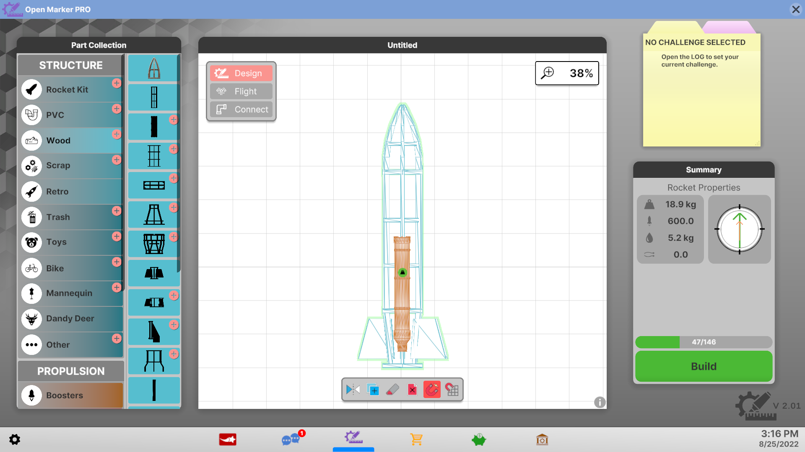This screenshot has width=805, height=452.
Task: Toggle the magnet snap-to-grid tool
Action: tap(452, 390)
